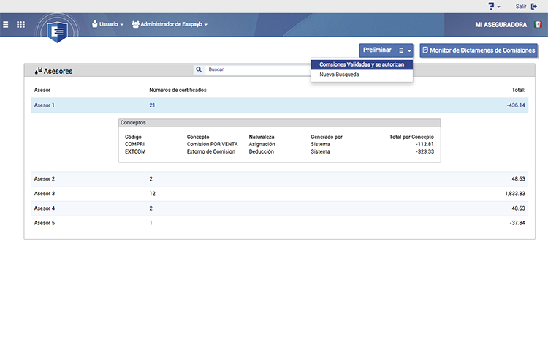Click the Deducción naturaleza cell

(x=262, y=151)
